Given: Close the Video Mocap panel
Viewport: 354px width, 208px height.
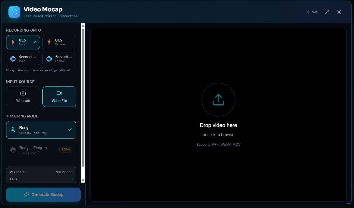Looking at the screenshot, I should point(339,12).
